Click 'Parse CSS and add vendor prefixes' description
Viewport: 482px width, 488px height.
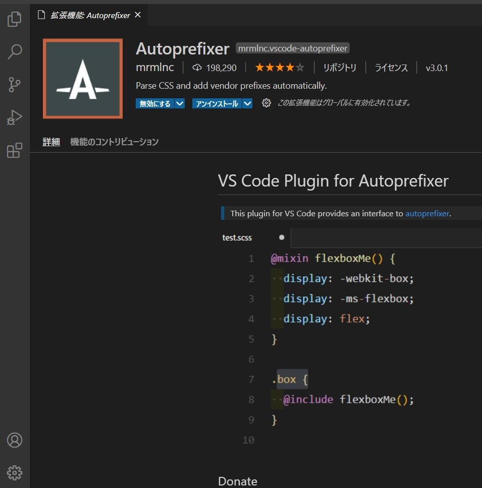point(231,86)
